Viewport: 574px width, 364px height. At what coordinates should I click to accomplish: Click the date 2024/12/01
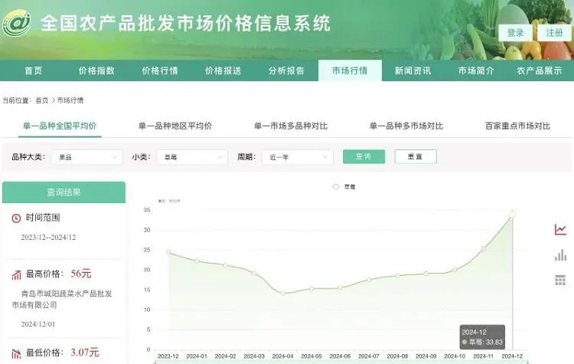(38, 324)
